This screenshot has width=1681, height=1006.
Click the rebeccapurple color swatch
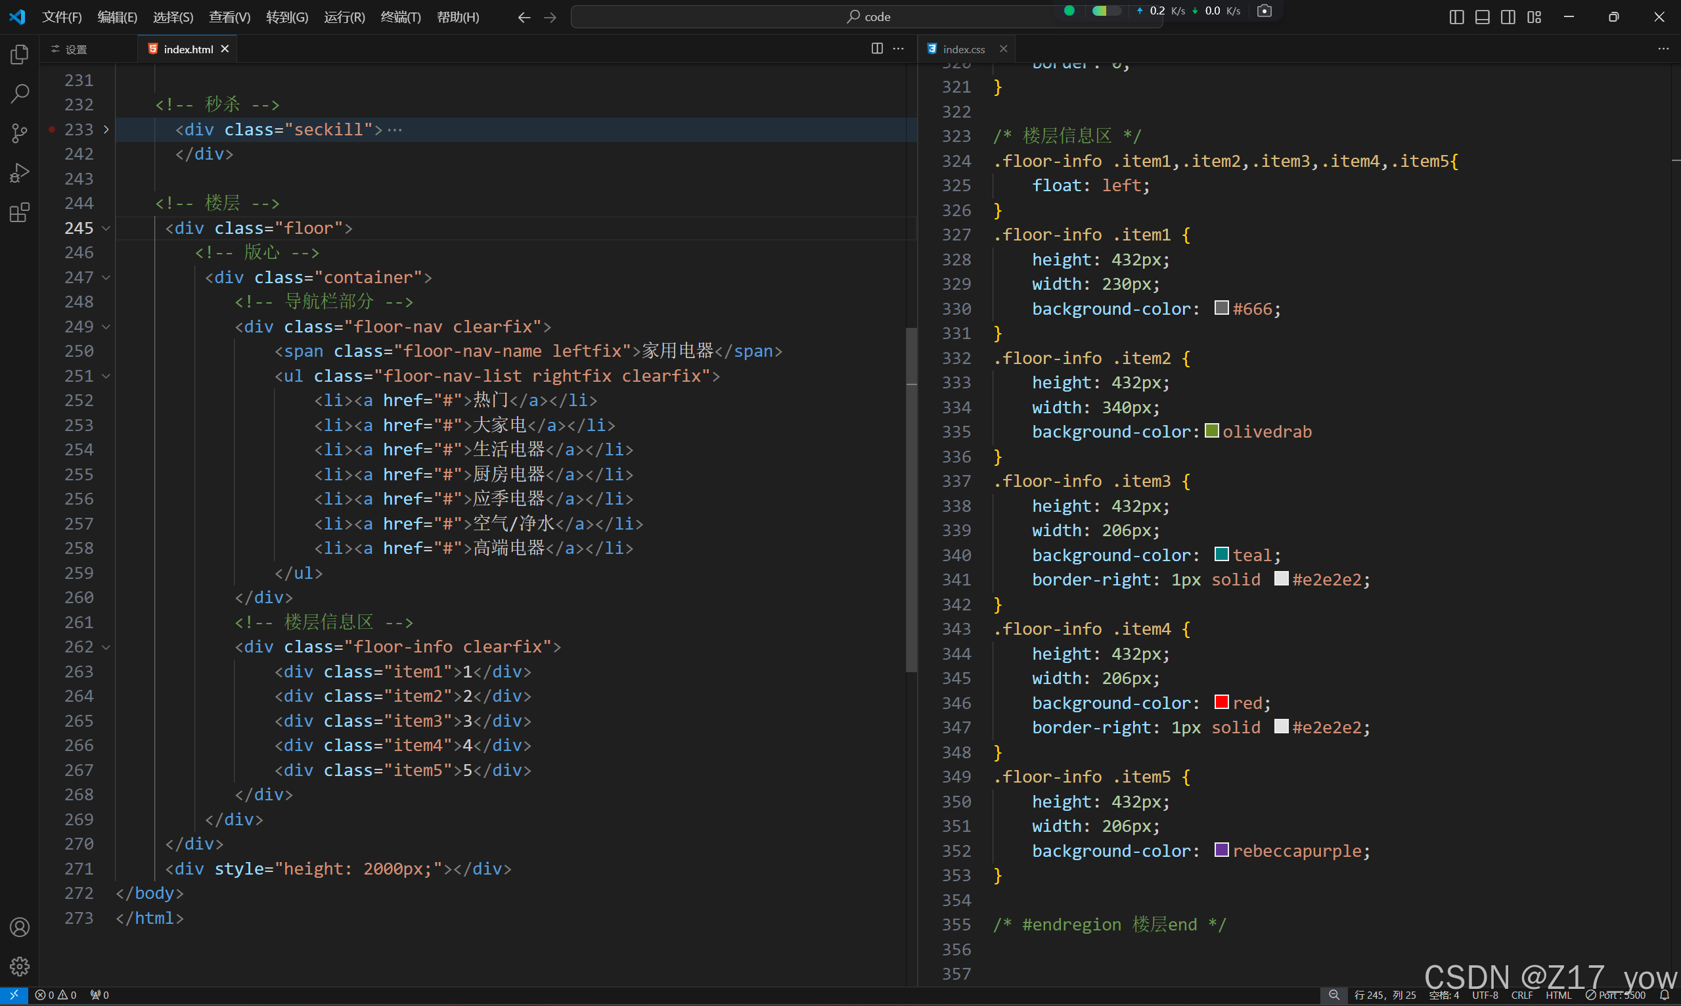(x=1221, y=850)
